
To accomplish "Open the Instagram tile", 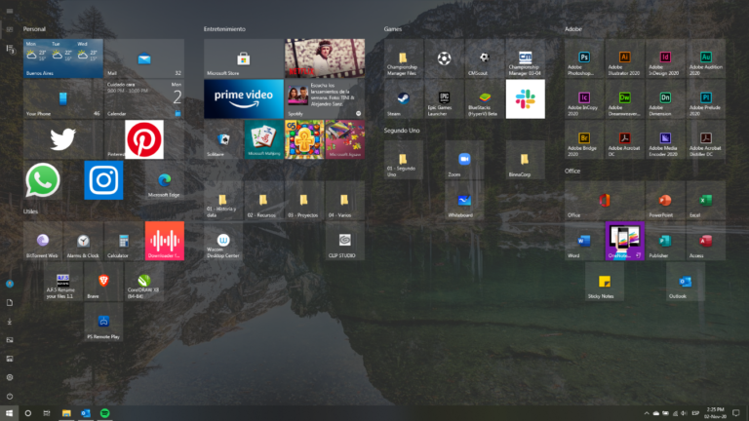I will pos(103,180).
